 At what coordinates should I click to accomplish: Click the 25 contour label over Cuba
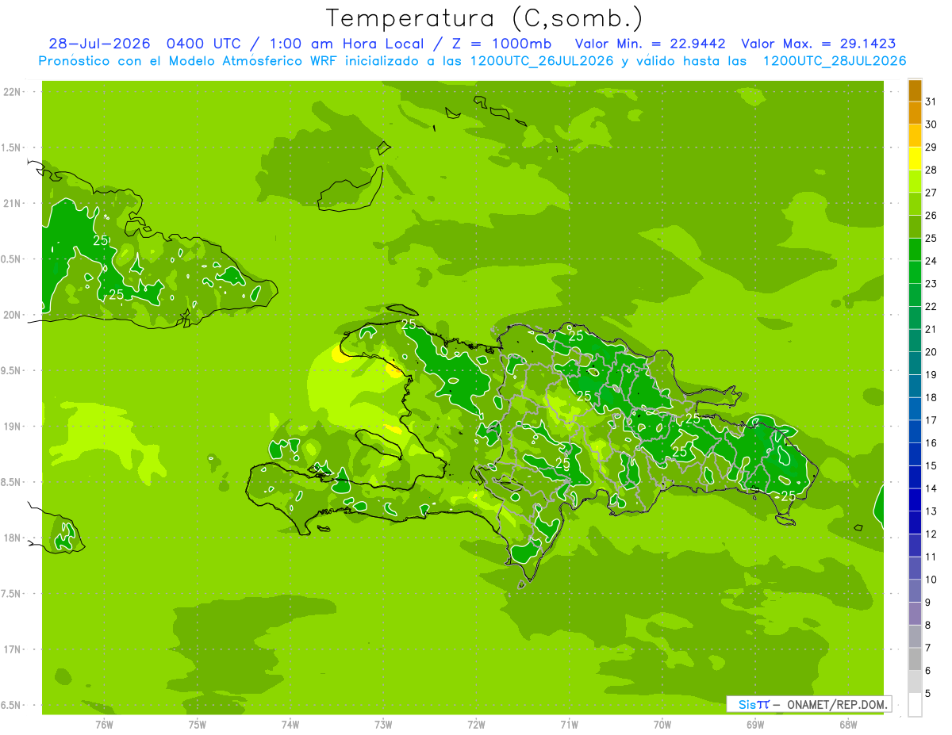tap(102, 239)
